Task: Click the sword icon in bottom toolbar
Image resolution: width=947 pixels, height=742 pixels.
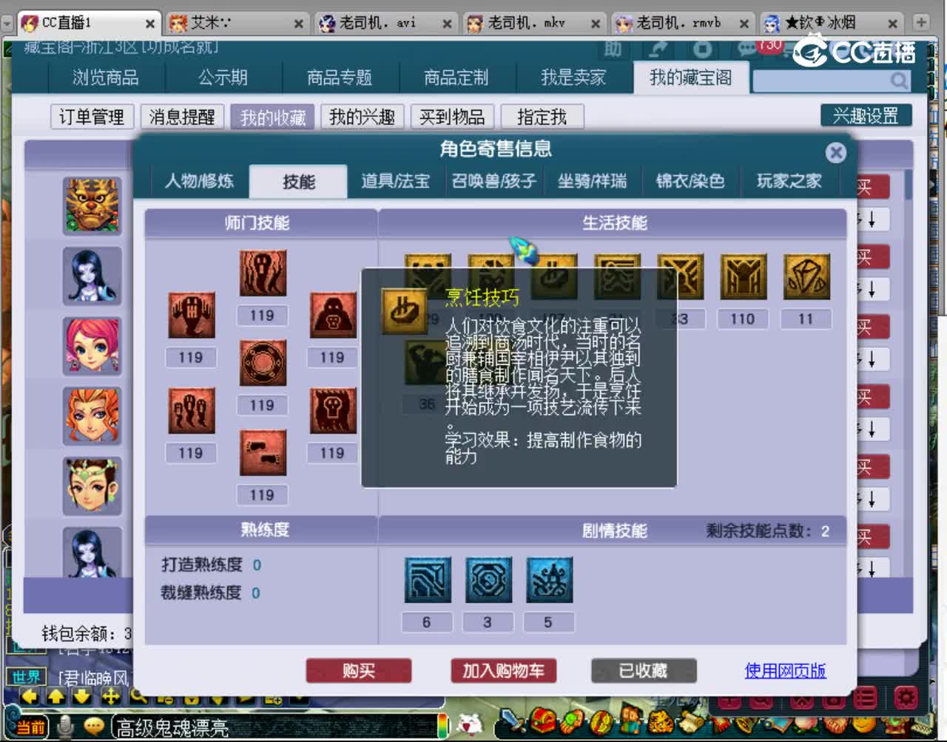Action: [510, 721]
